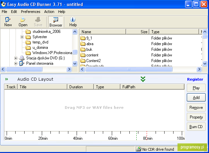Expand the Stacja dysków DVD (G:) node
Screen dimensions: 209x153
(16, 58)
